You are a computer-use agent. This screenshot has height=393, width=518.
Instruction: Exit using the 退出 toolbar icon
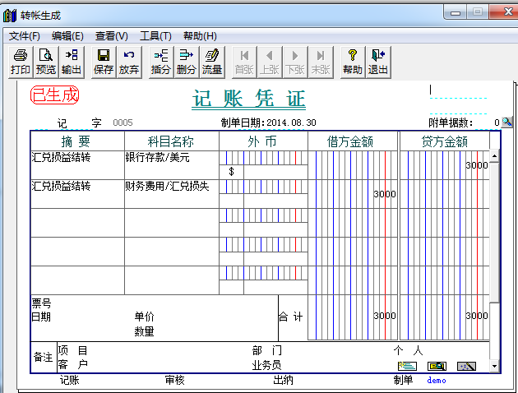coord(378,62)
